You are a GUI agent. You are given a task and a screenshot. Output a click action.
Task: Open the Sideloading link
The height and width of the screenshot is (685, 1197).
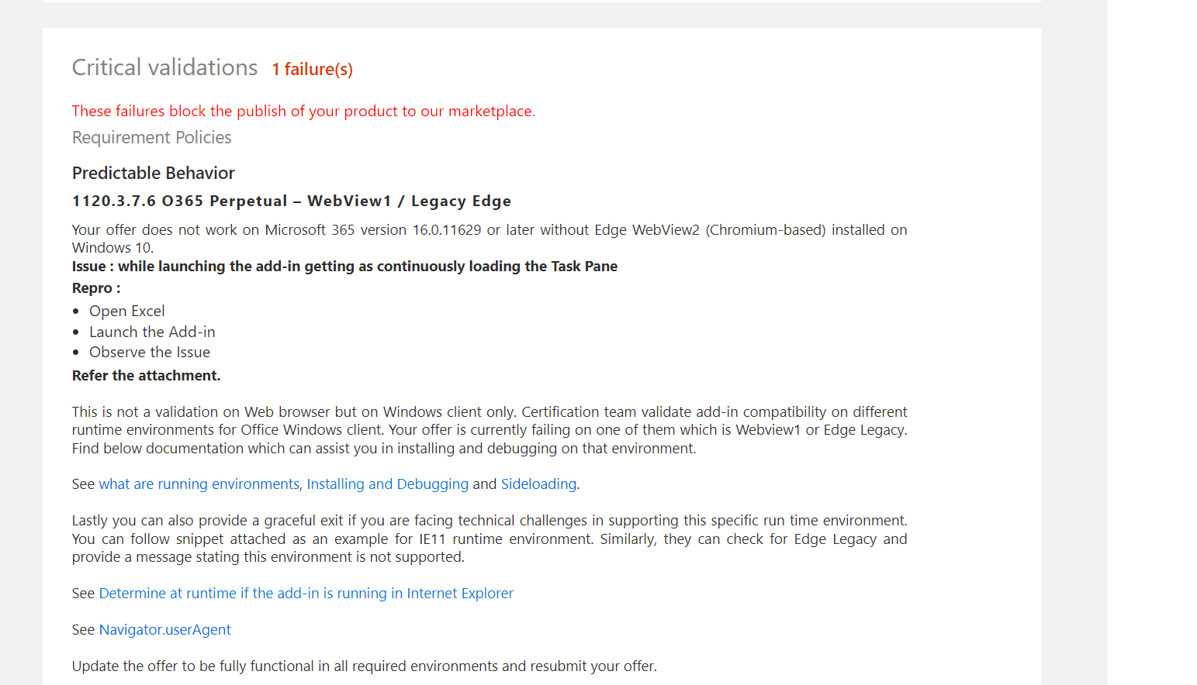pyautogui.click(x=538, y=484)
